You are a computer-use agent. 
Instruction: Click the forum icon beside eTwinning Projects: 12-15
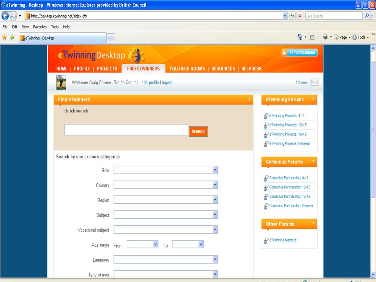pos(266,125)
